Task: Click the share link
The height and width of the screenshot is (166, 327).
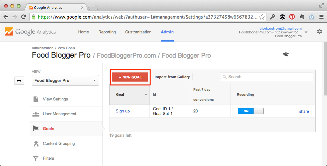Action: [x=304, y=112]
